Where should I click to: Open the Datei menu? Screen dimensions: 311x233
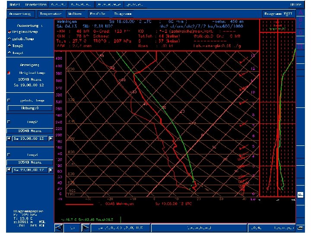click(x=15, y=5)
